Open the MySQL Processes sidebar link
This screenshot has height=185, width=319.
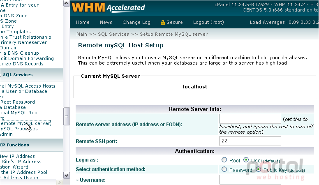point(19,129)
